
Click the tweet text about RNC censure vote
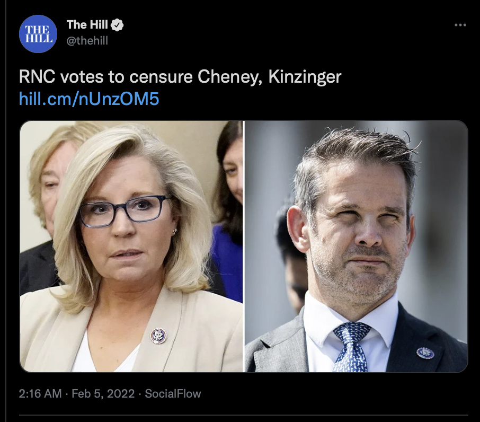(x=180, y=76)
